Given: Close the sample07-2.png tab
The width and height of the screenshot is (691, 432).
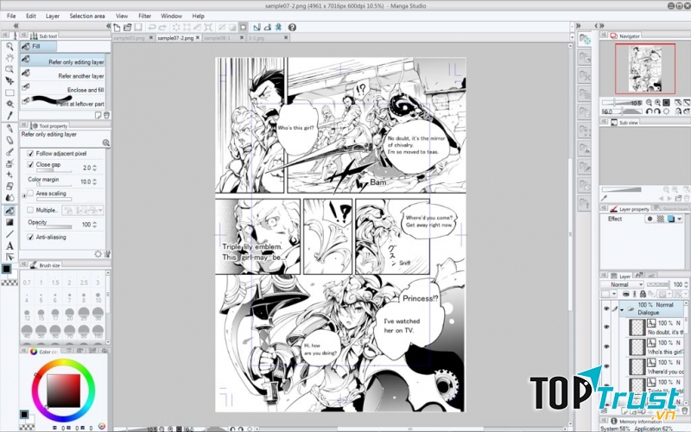Looking at the screenshot, I should click(198, 38).
